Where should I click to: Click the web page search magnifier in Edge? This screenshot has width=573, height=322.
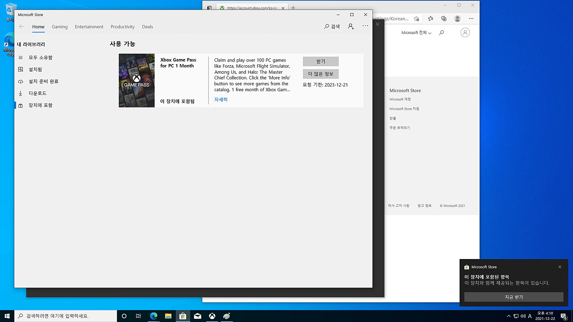(442, 33)
